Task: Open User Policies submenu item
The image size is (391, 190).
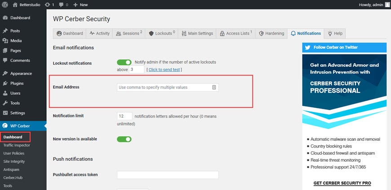Action: pos(14,153)
